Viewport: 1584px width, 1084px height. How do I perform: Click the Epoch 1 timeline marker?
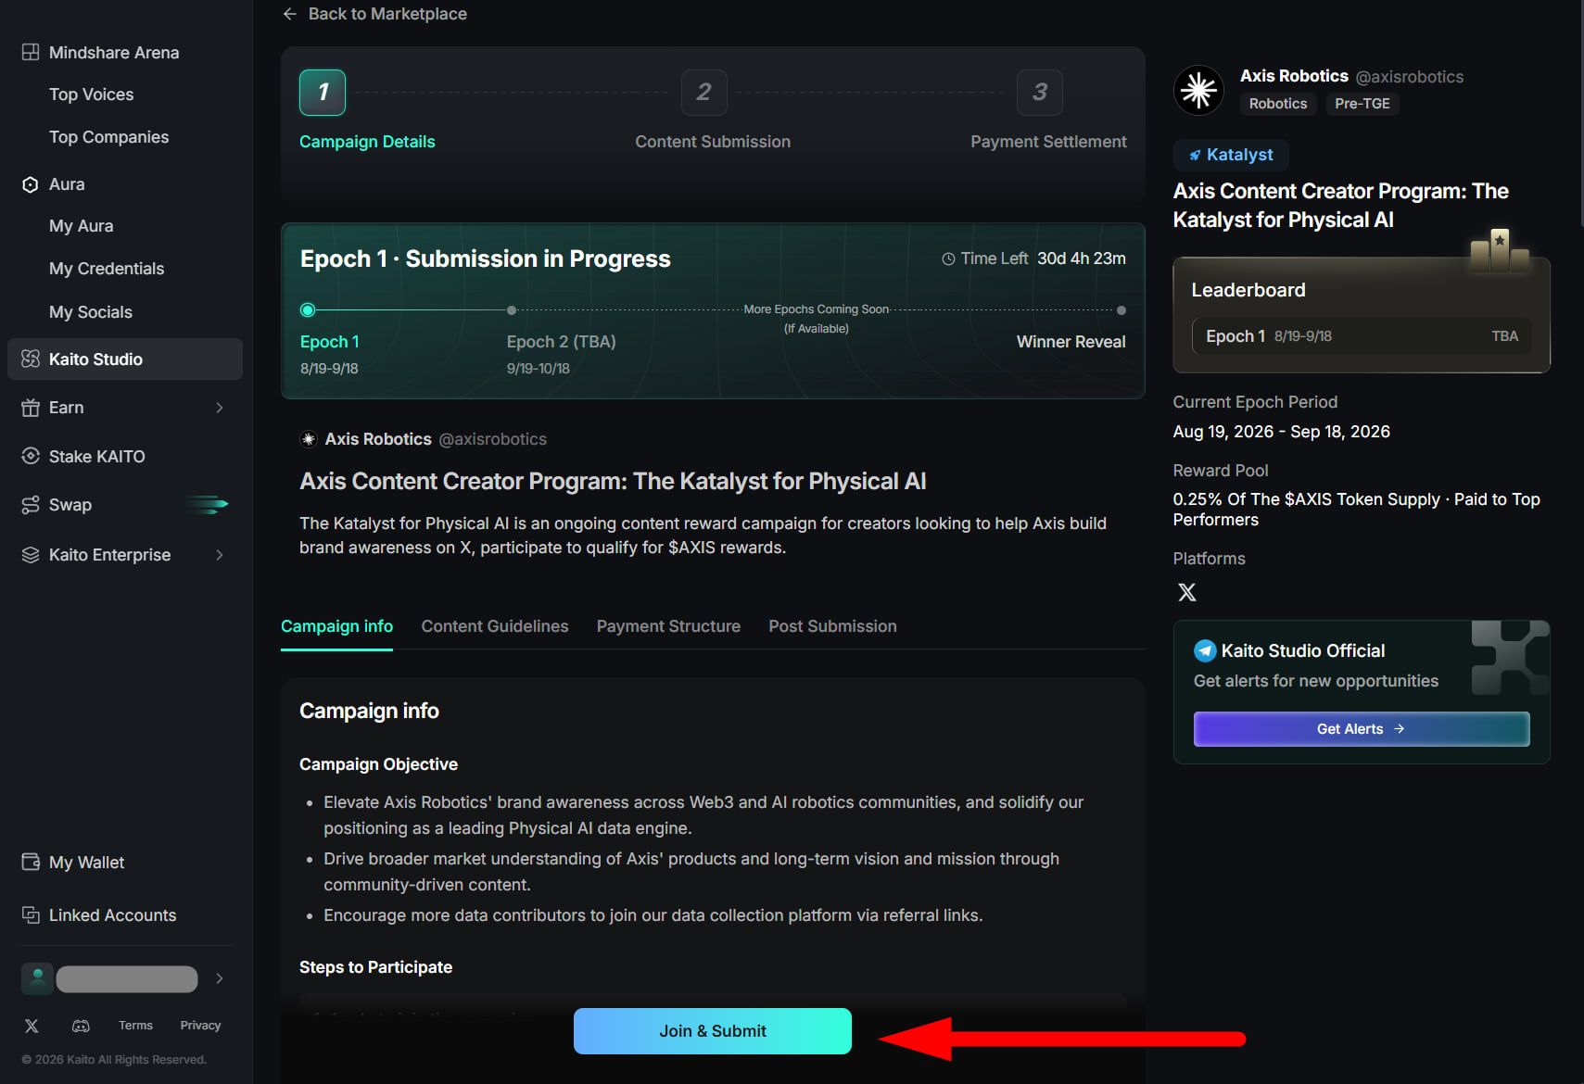308,310
